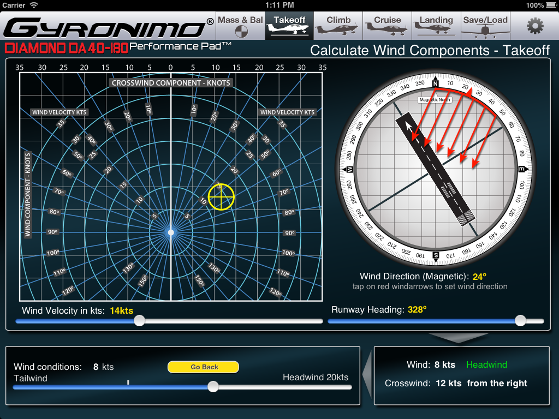
Task: Adjust the Runway Heading slider handle
Action: [x=520, y=320]
